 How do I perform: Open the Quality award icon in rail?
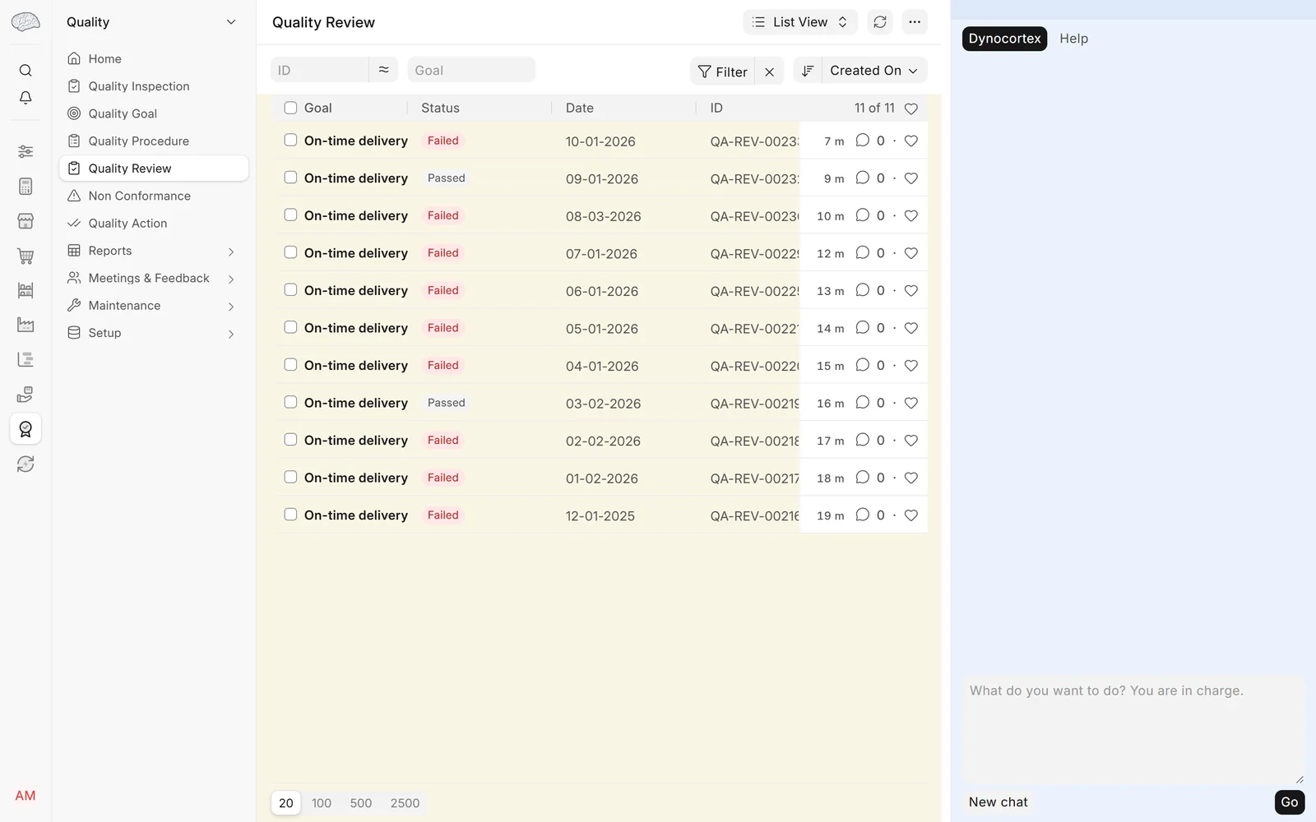tap(25, 429)
